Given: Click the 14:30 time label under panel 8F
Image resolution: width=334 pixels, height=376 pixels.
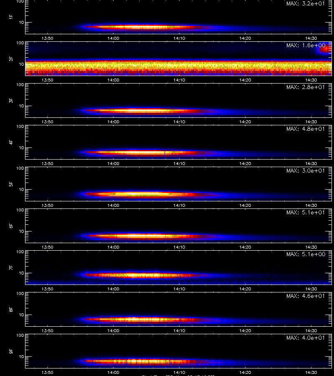Looking at the screenshot, I should coord(311,331).
